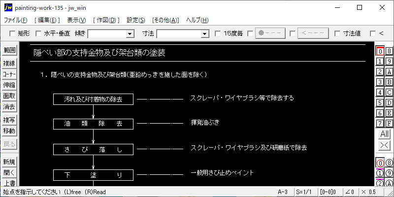Click the さび落し flowchart box text
Image resolution: width=394 pixels, height=197 pixels.
(93, 150)
